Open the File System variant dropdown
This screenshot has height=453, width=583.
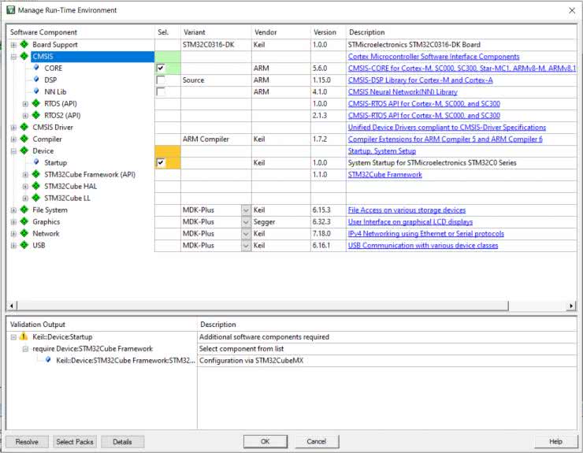[x=245, y=210]
